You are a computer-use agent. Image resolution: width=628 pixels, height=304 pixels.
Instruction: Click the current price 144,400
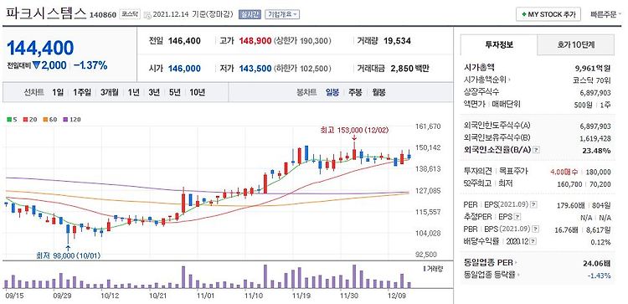tap(40, 48)
